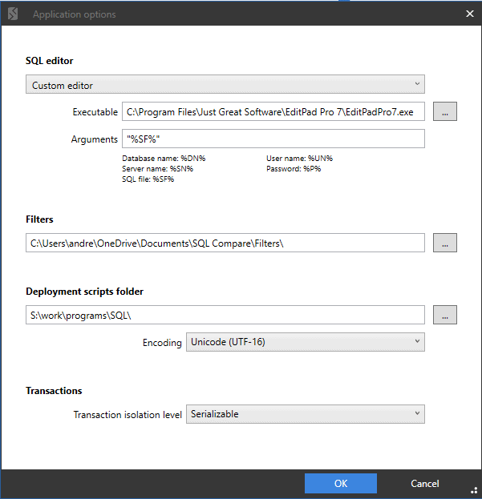Click the 'Database name: %DN%' hint text
This screenshot has width=482, height=499.
coord(164,158)
